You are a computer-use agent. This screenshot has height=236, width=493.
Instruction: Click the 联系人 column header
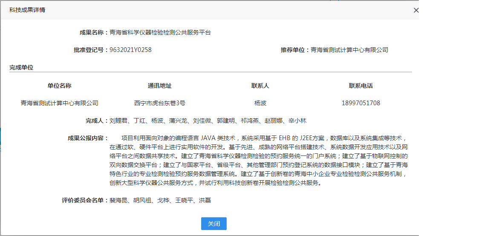click(x=260, y=86)
